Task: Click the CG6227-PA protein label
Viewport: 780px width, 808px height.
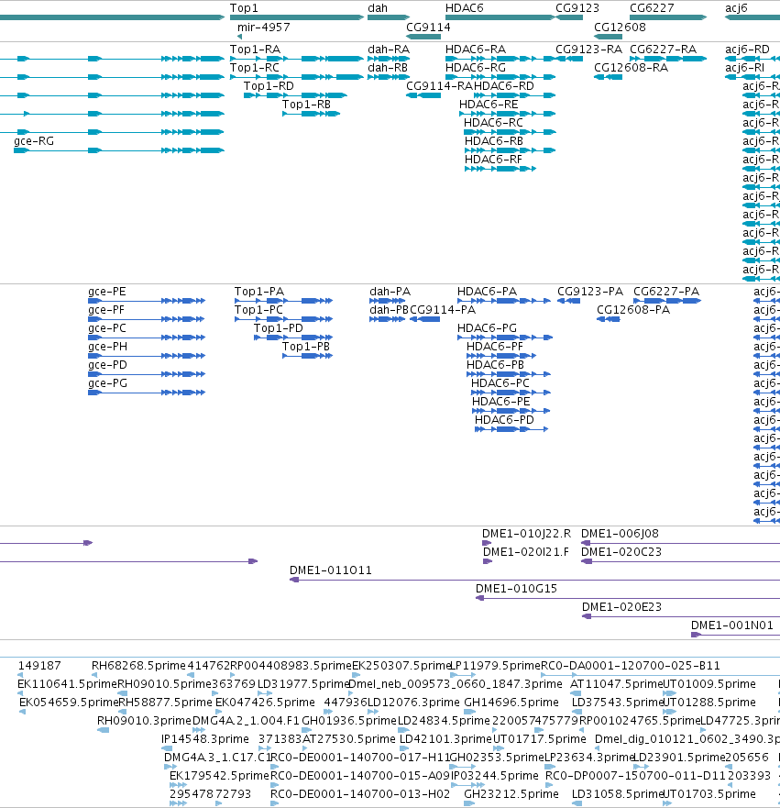Action: point(666,292)
